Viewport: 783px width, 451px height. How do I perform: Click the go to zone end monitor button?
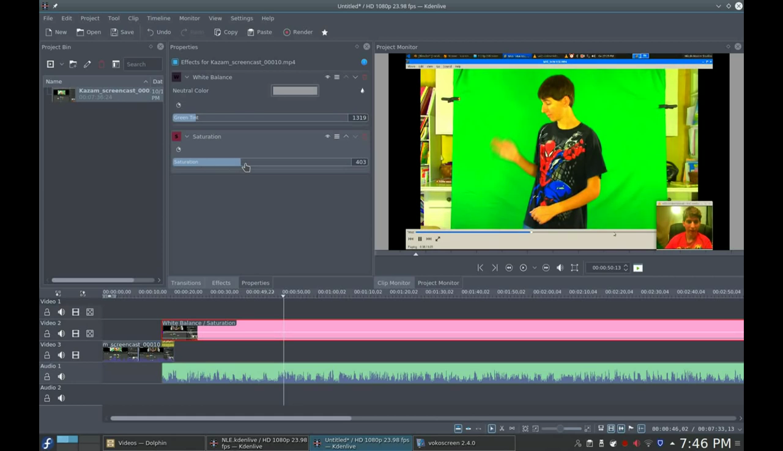[x=494, y=268]
